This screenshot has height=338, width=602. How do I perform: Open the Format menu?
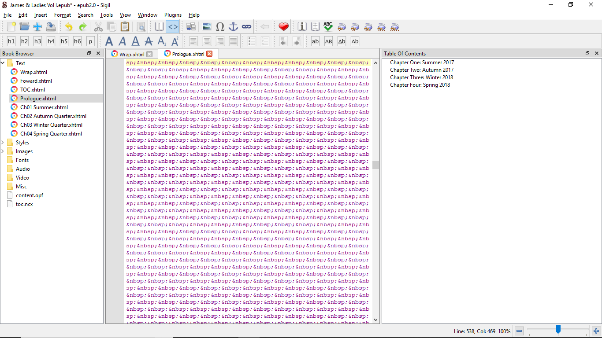point(63,15)
